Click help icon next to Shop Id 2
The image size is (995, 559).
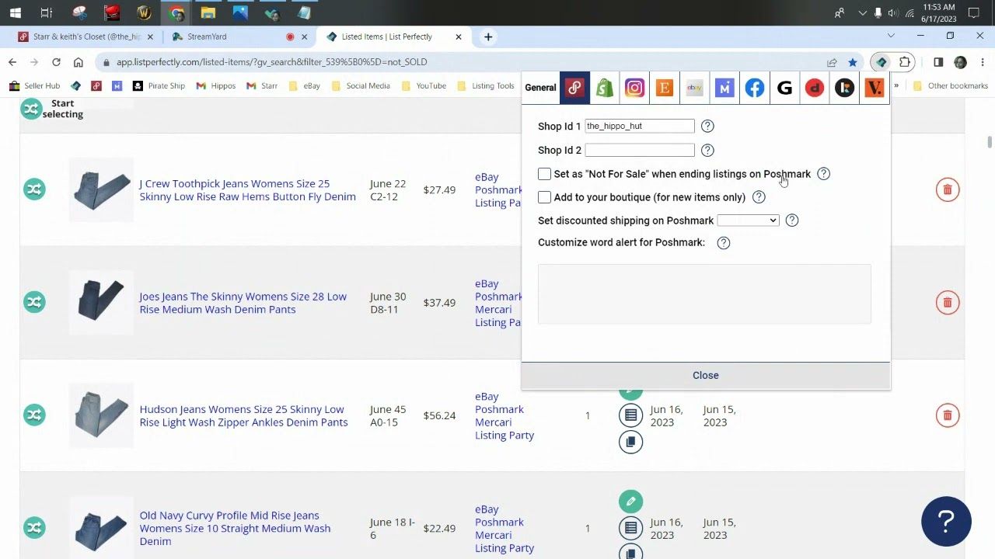tap(707, 150)
